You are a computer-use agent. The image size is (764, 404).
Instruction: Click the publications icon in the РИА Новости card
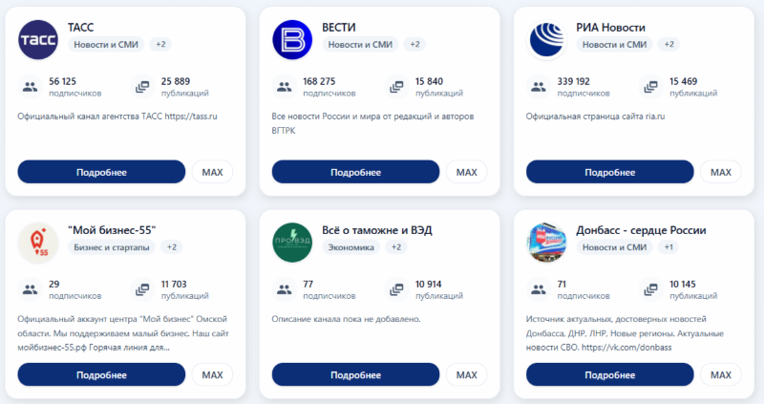click(651, 87)
